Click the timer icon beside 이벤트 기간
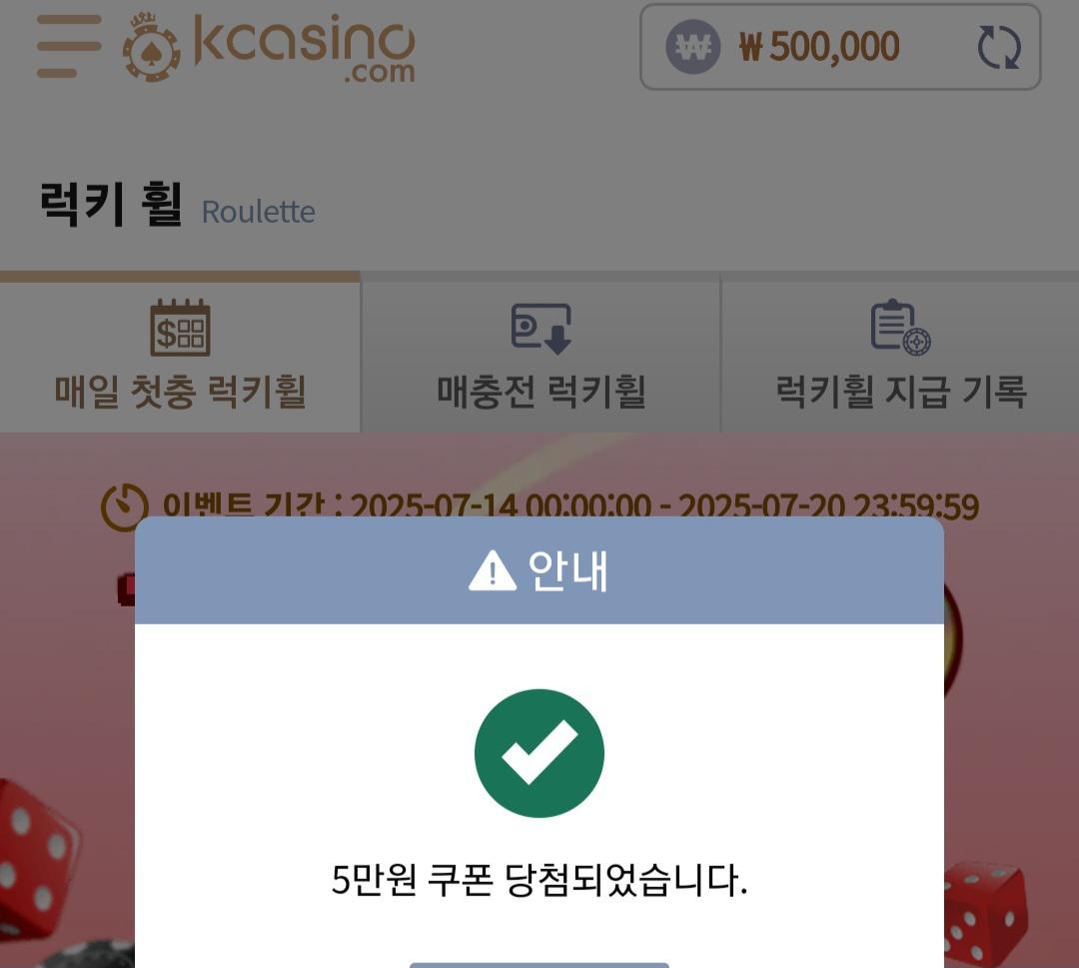Screen dimensions: 1079x968 click(x=125, y=507)
